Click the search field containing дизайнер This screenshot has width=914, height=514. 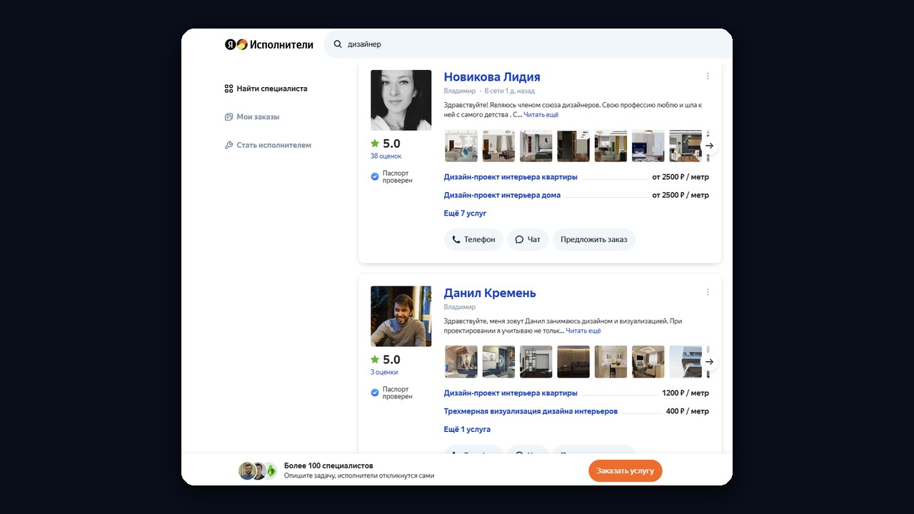coord(528,44)
